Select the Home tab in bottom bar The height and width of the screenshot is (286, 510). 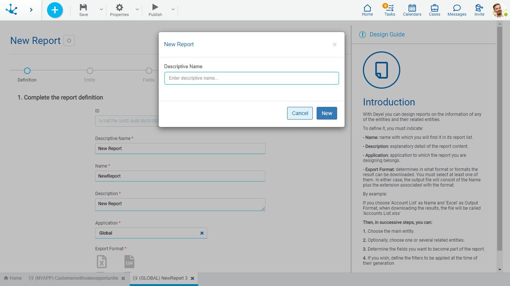13,278
